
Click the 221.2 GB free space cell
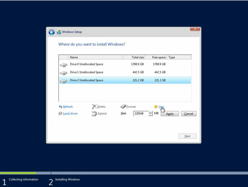coord(160,80)
